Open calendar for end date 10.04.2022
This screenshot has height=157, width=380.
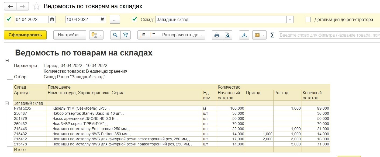coord(102,19)
